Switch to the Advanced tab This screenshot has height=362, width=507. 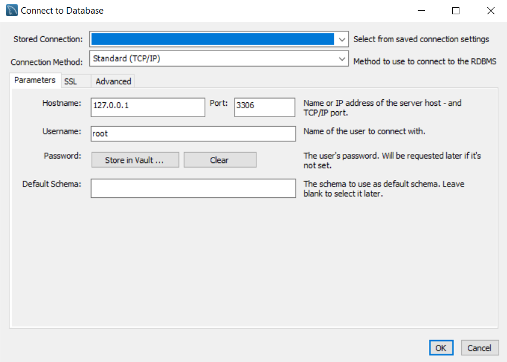point(112,81)
